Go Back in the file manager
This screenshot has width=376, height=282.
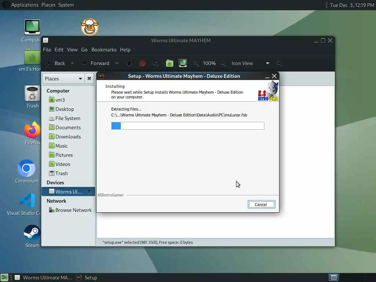(56, 63)
